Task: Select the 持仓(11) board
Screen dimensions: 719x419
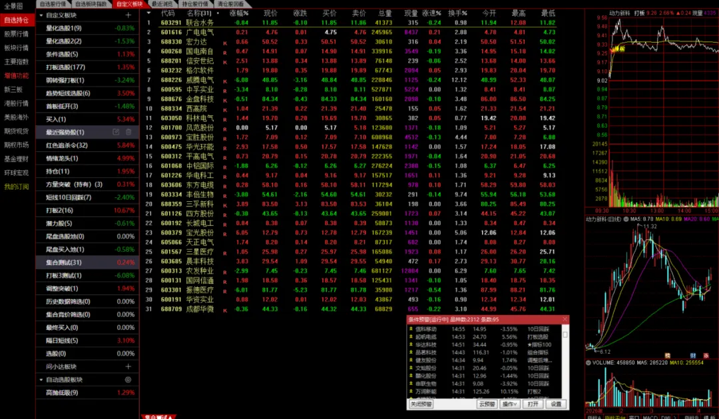Action: coord(87,171)
